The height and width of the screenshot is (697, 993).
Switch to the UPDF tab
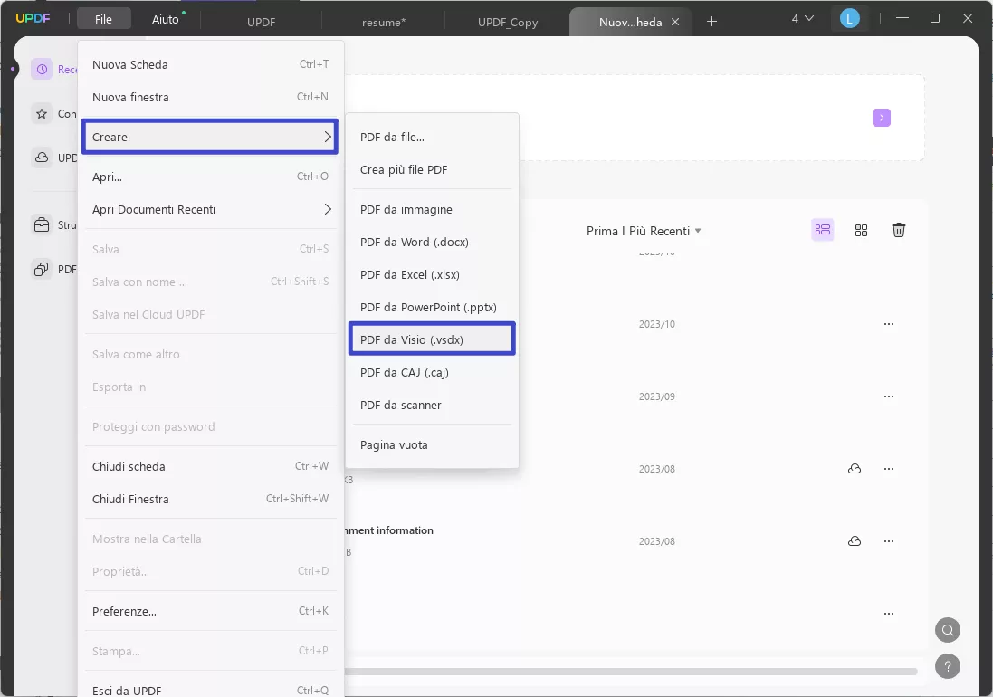pos(261,22)
